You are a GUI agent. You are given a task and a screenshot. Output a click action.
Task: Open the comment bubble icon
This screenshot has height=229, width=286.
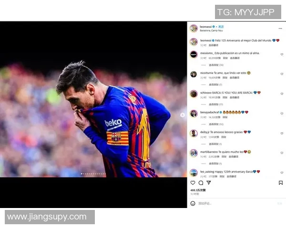pos(201,183)
